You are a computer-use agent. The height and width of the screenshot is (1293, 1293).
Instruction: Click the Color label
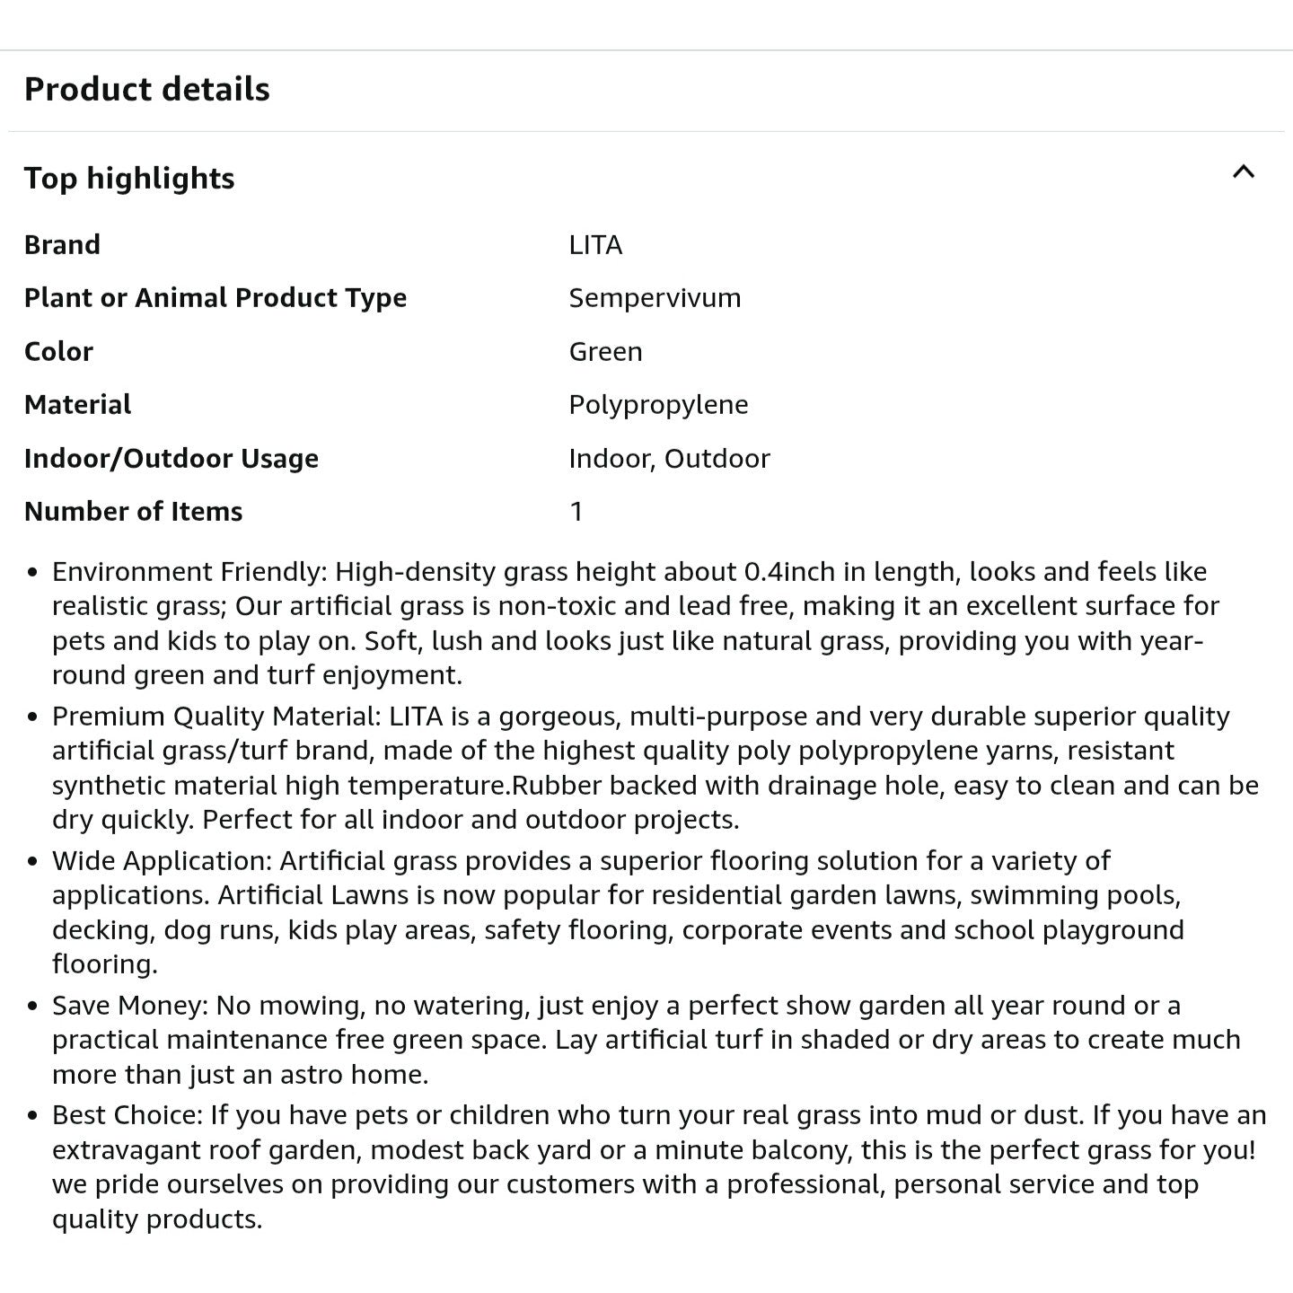coord(58,351)
